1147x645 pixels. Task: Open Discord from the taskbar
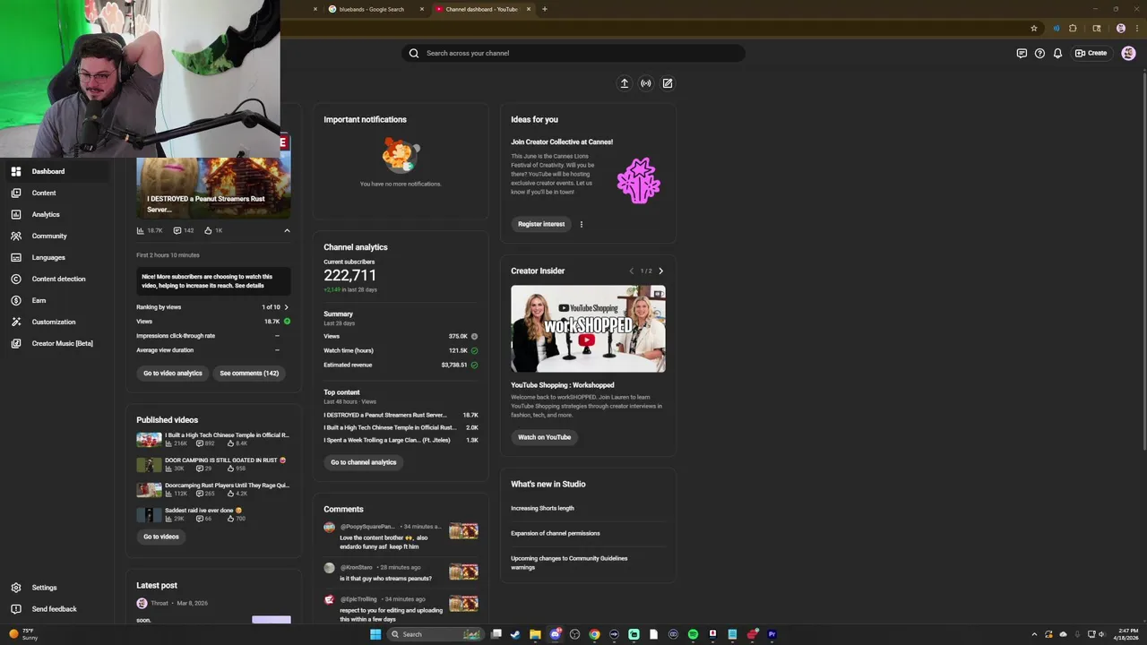click(555, 634)
